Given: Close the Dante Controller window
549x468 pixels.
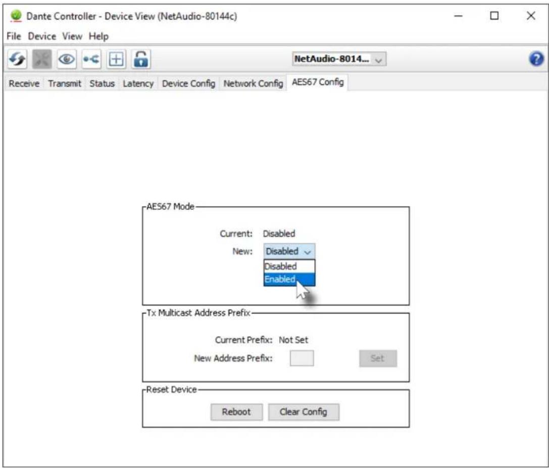Looking at the screenshot, I should pos(531,16).
